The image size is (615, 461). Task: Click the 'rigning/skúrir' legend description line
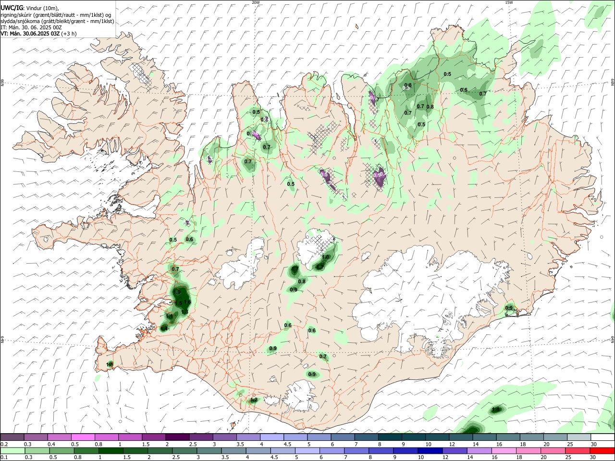point(56,15)
